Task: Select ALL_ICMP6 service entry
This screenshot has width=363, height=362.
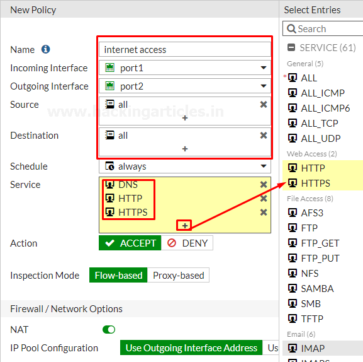Action: tap(323, 108)
